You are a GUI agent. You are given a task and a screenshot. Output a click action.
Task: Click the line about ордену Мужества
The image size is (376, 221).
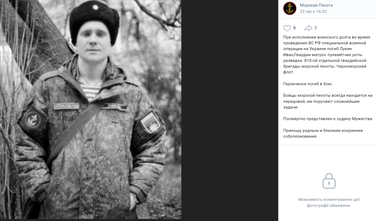click(328, 119)
